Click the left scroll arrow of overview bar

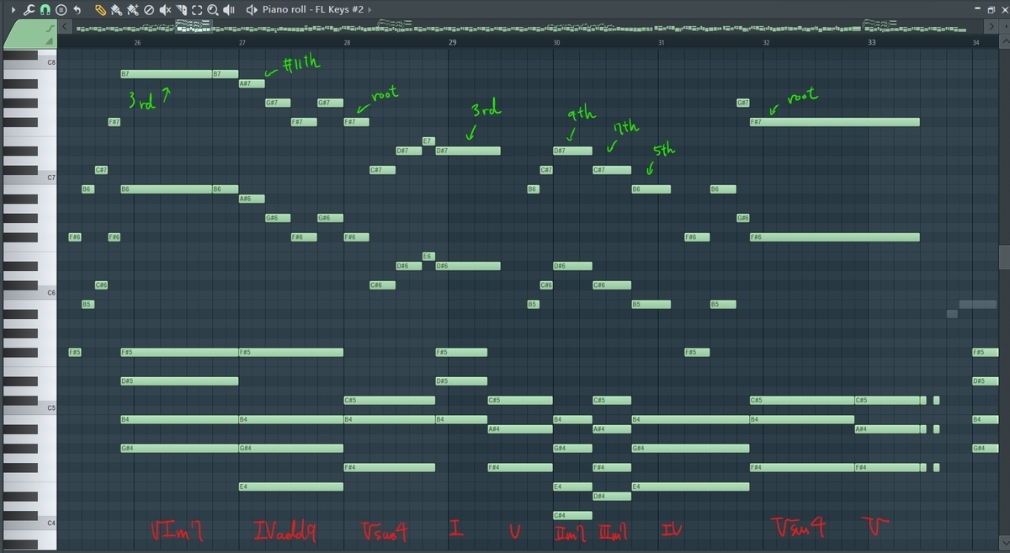64,28
